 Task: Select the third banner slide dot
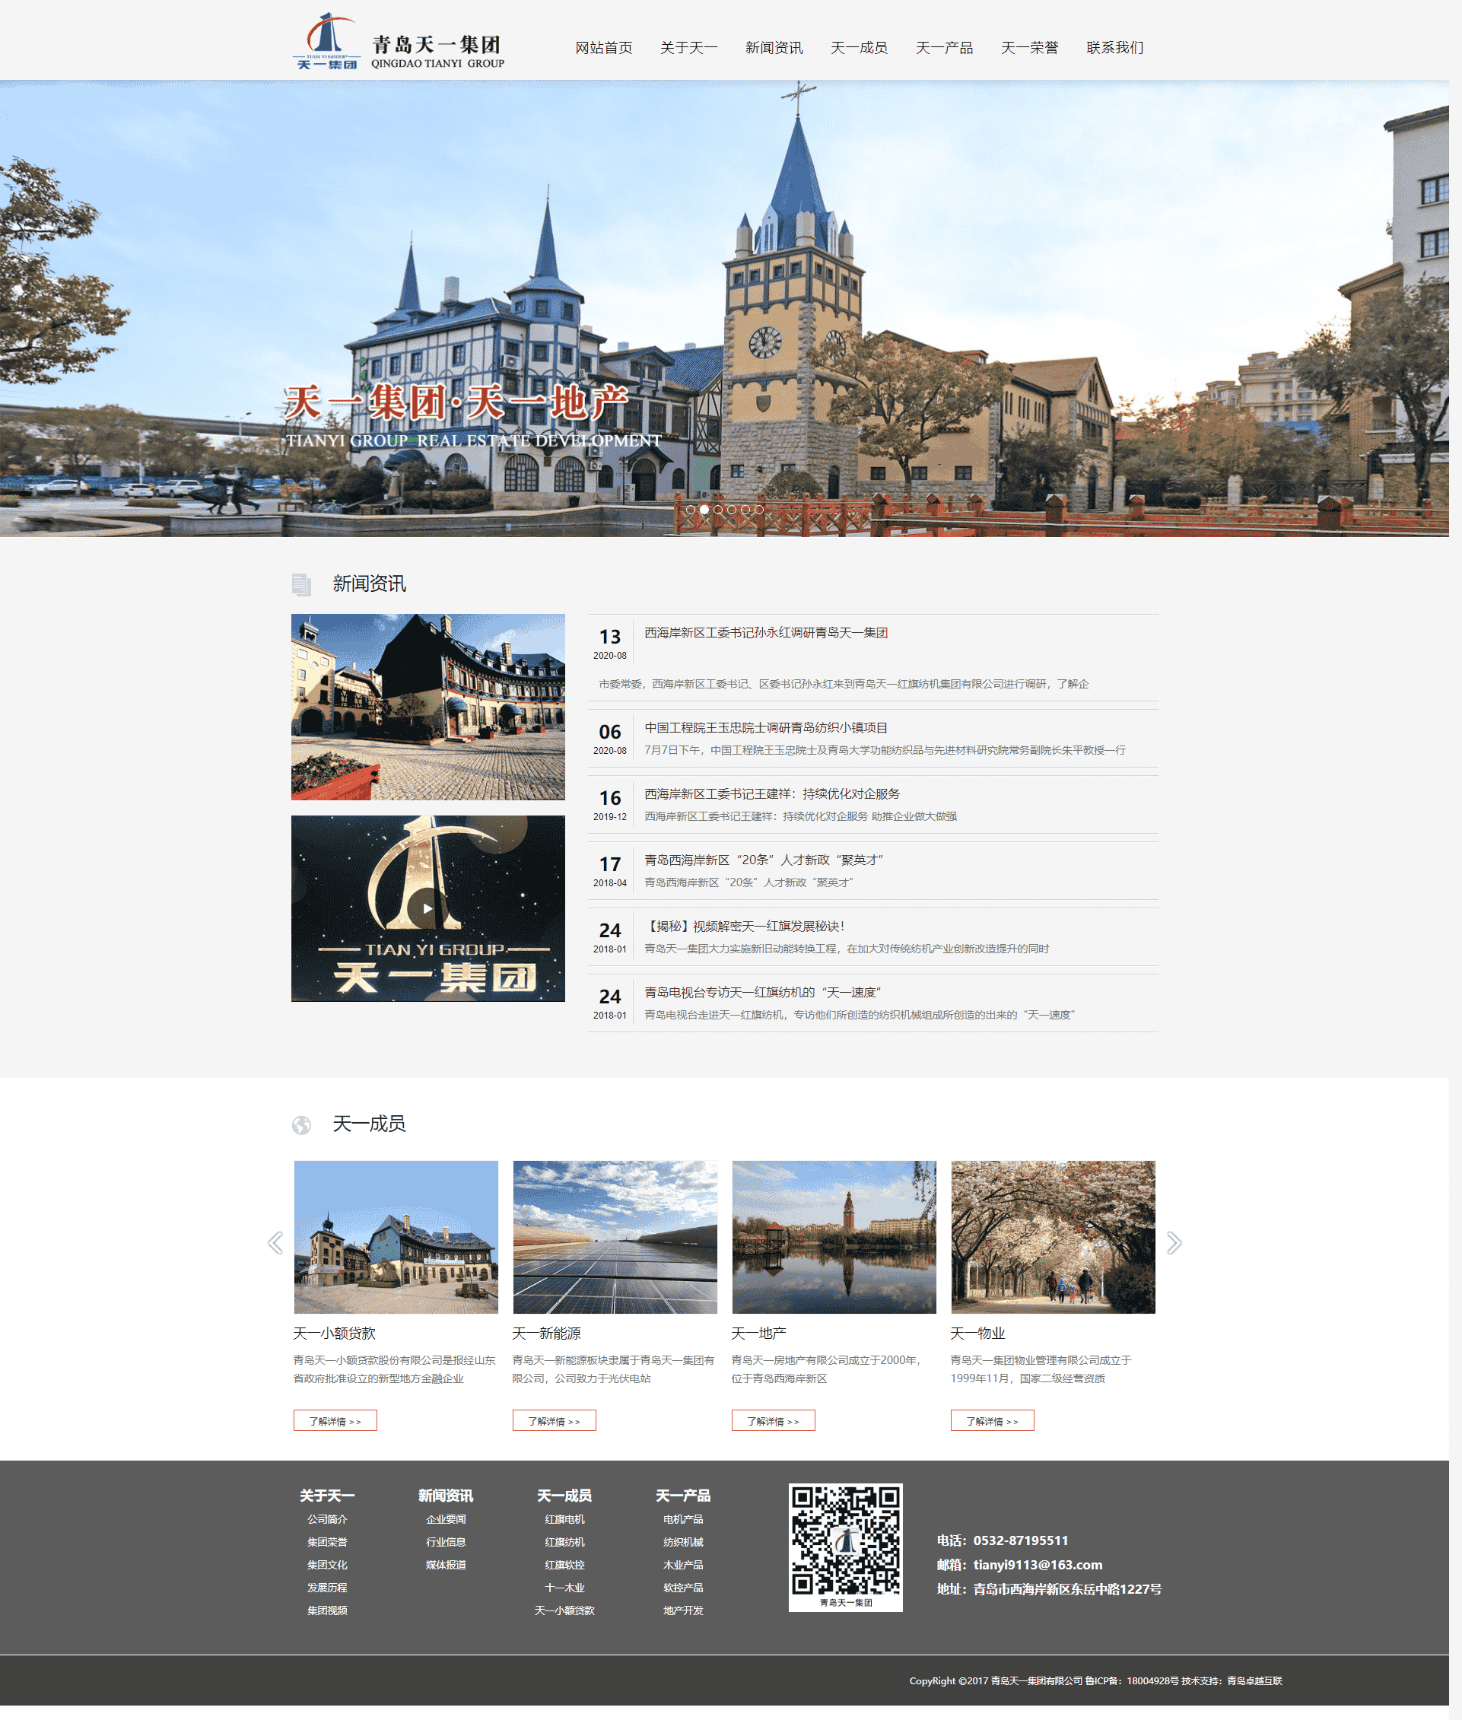tap(718, 510)
